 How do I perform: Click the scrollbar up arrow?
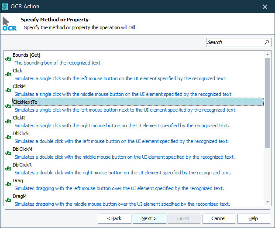[x=268, y=54]
